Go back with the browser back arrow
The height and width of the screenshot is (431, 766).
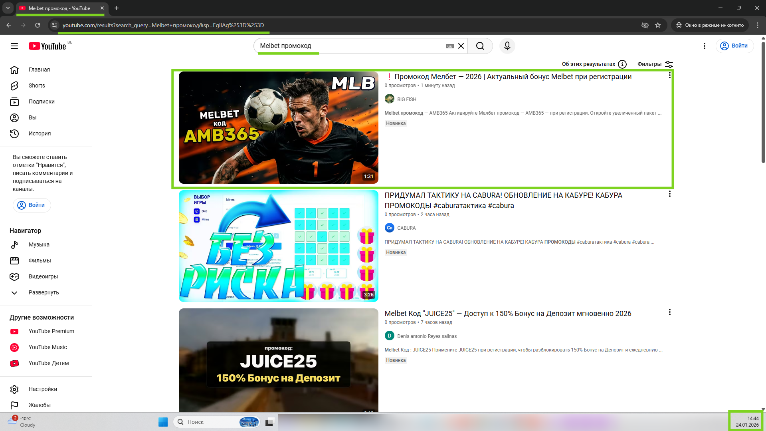click(x=9, y=25)
